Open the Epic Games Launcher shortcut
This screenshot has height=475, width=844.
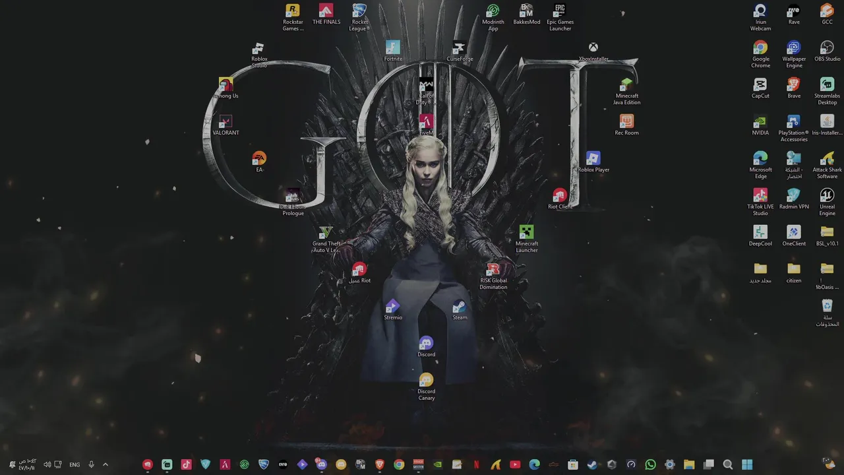point(560,17)
